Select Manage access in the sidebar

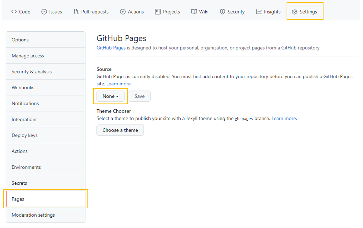point(46,56)
